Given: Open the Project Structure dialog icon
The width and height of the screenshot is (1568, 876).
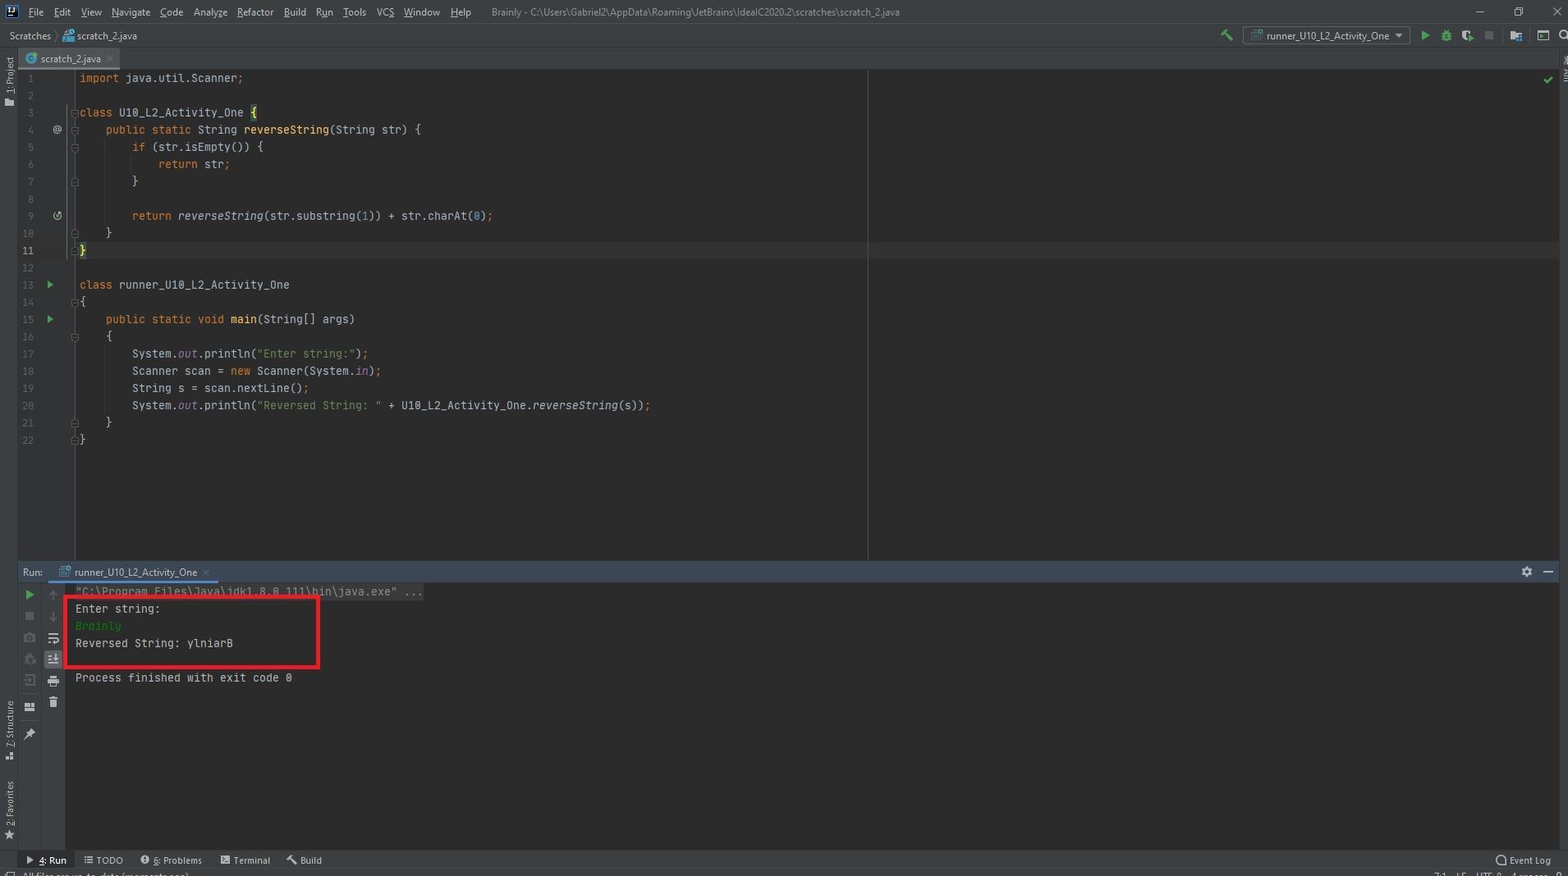Looking at the screenshot, I should [1516, 35].
